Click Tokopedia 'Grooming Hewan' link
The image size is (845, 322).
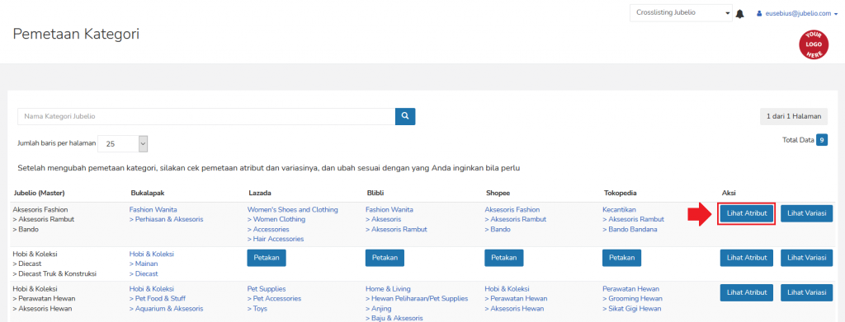pyautogui.click(x=632, y=298)
